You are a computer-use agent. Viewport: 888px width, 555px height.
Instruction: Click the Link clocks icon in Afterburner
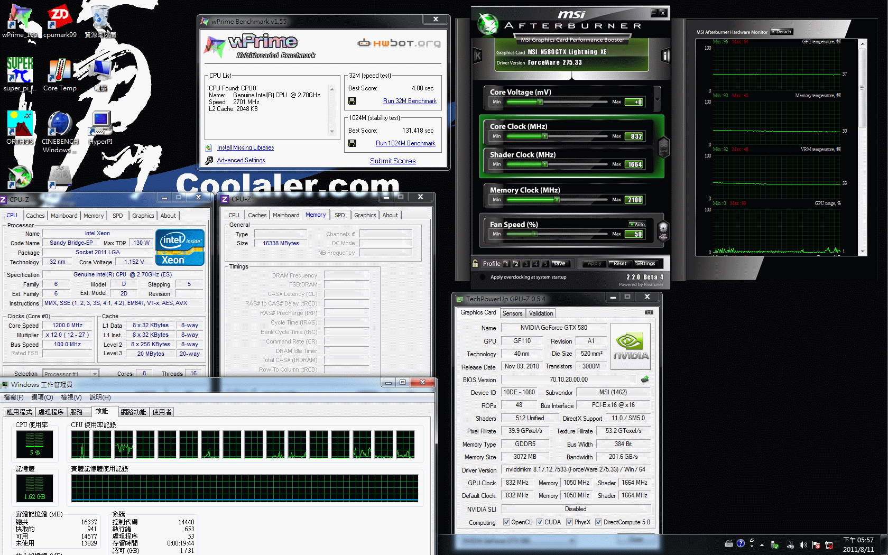pos(663,146)
